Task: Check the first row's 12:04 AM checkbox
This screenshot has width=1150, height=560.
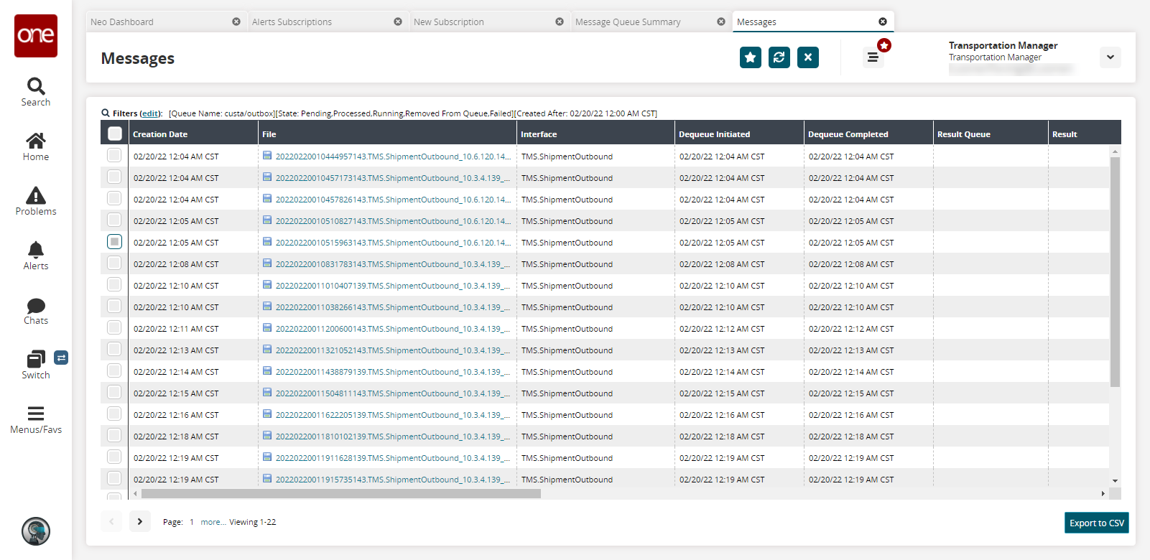Action: [x=114, y=156]
